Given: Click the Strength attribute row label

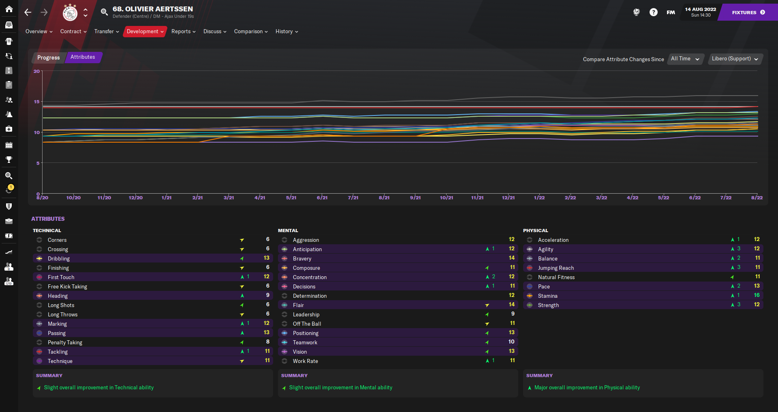Looking at the screenshot, I should pos(548,305).
